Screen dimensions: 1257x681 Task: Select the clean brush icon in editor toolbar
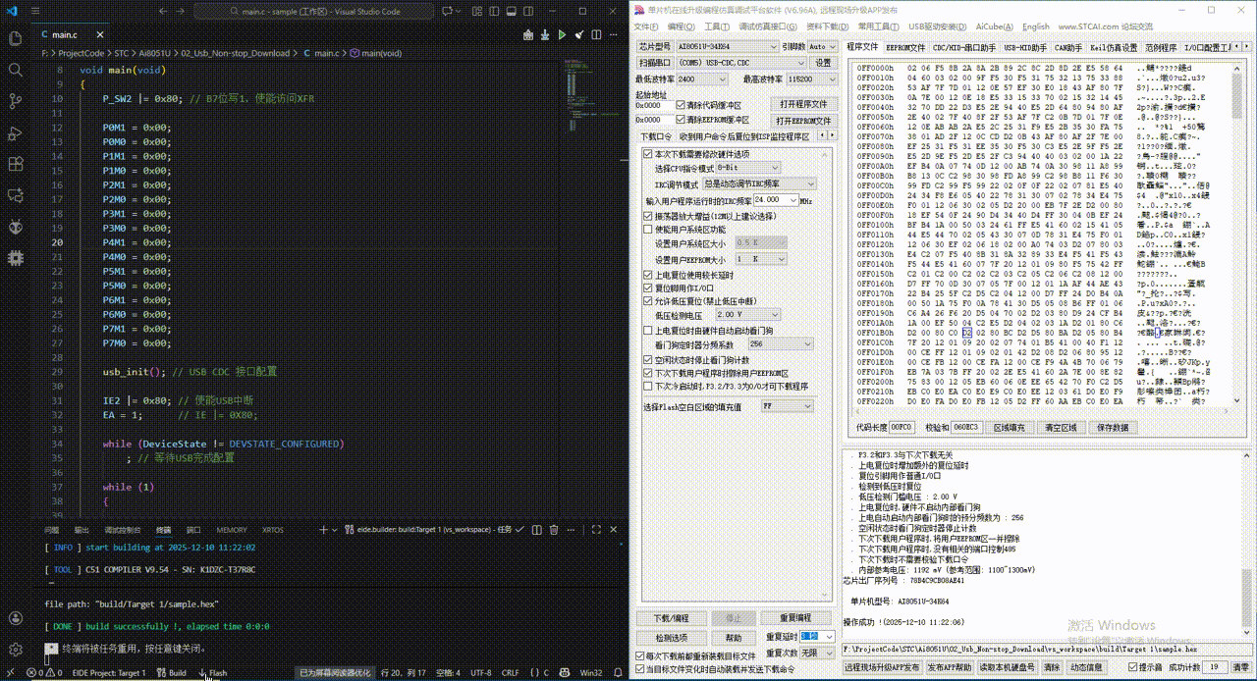tap(578, 33)
